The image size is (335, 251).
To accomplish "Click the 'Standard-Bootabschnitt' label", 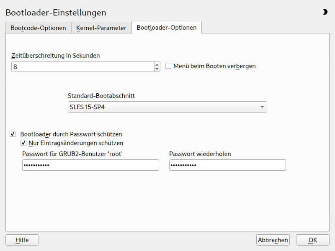I will pos(101,96).
